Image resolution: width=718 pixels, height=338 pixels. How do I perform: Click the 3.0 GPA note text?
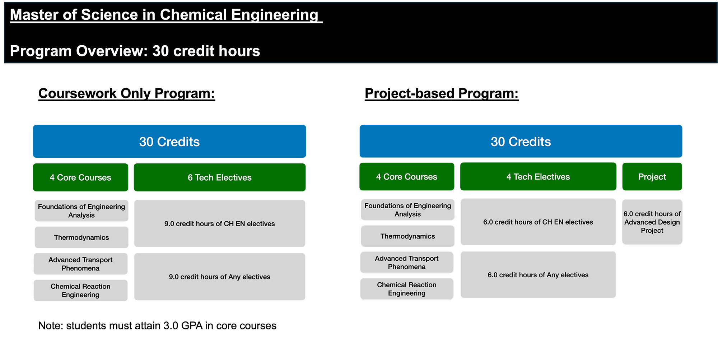coord(157,326)
